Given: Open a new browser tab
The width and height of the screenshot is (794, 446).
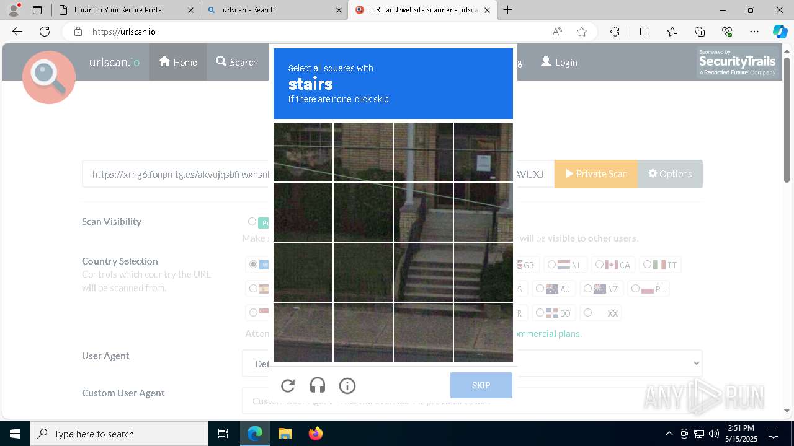Looking at the screenshot, I should click(x=507, y=10).
